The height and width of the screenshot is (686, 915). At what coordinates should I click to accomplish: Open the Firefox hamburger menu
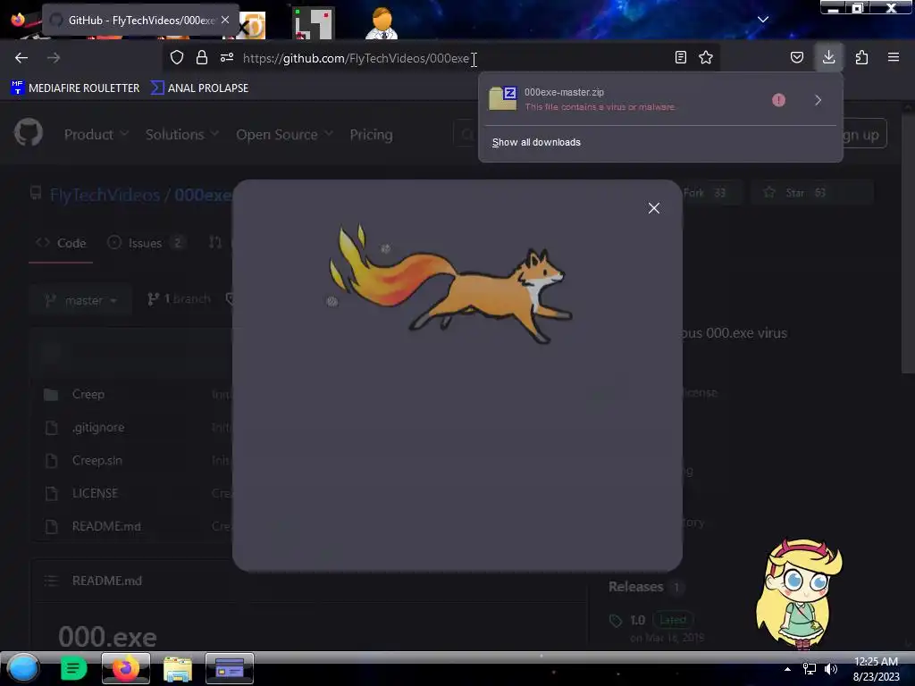894,58
